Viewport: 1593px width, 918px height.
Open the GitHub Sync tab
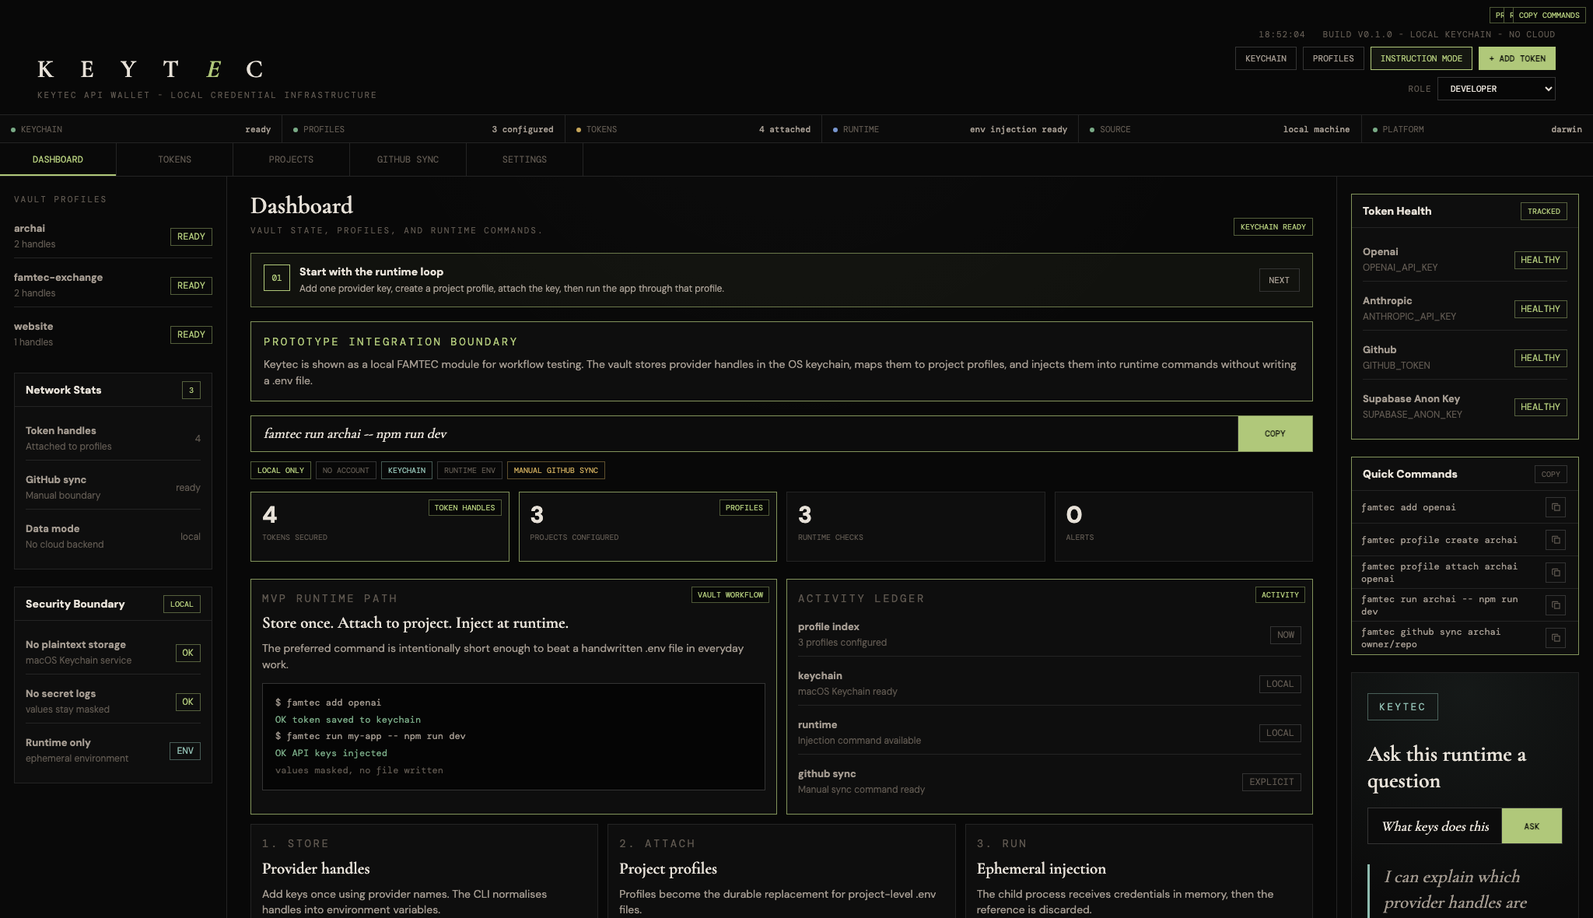408,159
